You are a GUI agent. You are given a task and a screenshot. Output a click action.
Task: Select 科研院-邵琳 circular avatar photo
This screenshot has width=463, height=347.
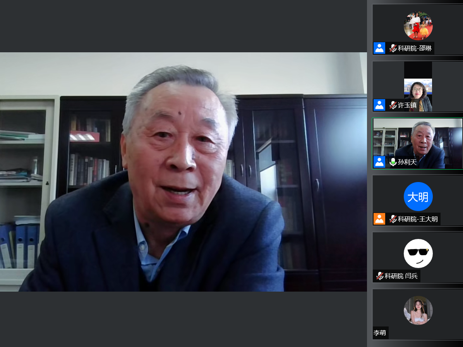pyautogui.click(x=418, y=26)
